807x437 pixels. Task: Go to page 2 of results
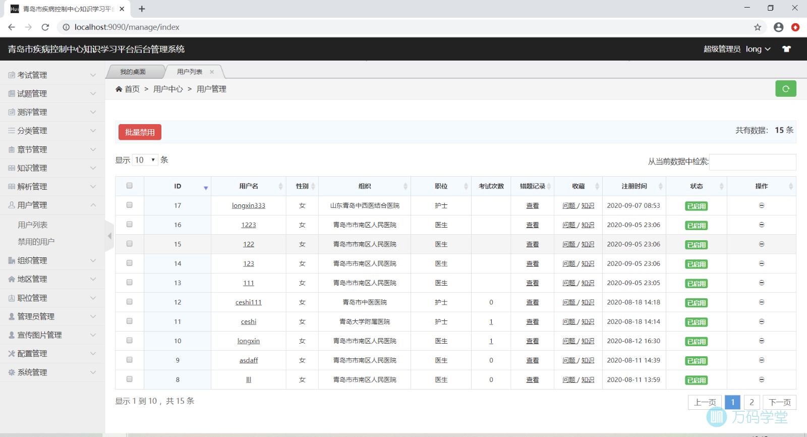752,402
